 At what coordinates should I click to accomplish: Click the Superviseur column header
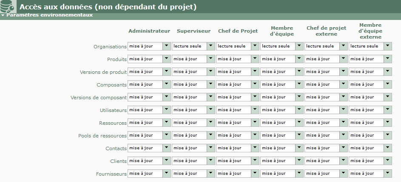click(x=193, y=31)
